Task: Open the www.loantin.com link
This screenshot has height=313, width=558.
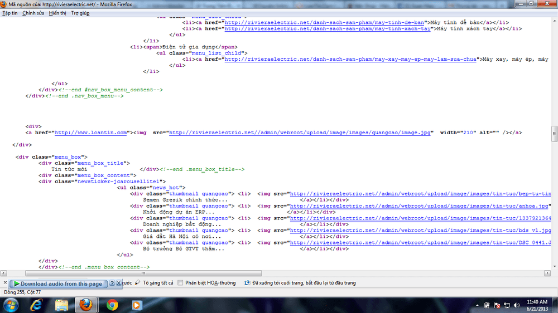Action: tap(91, 133)
